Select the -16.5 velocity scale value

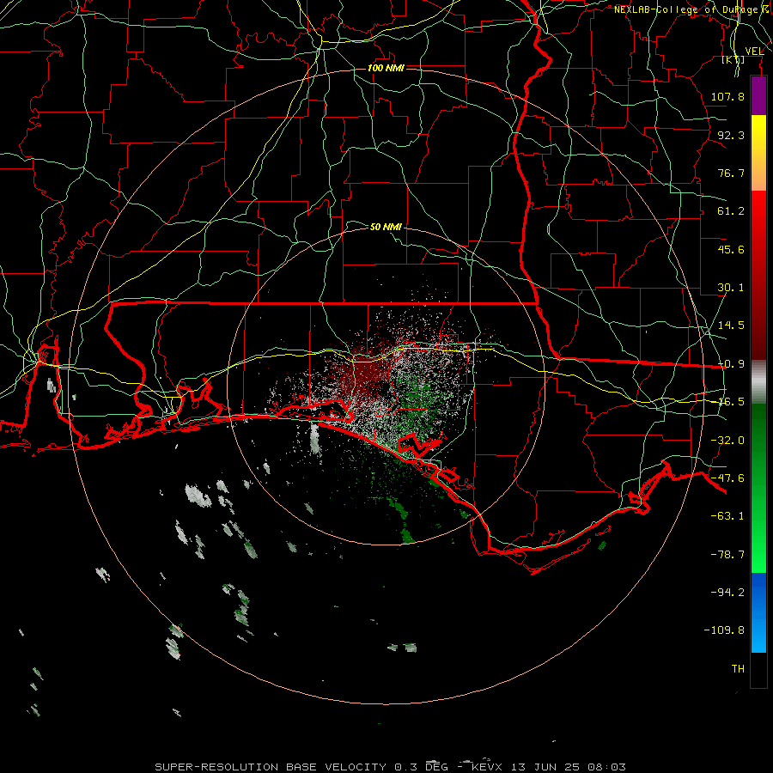(731, 402)
